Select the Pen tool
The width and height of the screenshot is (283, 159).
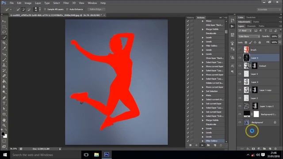(4, 98)
